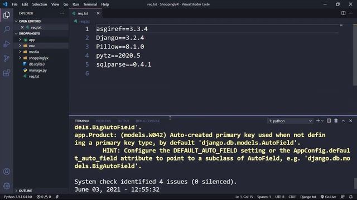Image resolution: width=357 pixels, height=200 pixels.
Task: Click the errors and warnings status indicator
Action: 44,197
